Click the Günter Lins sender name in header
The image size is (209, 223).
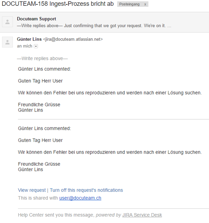pos(29,39)
